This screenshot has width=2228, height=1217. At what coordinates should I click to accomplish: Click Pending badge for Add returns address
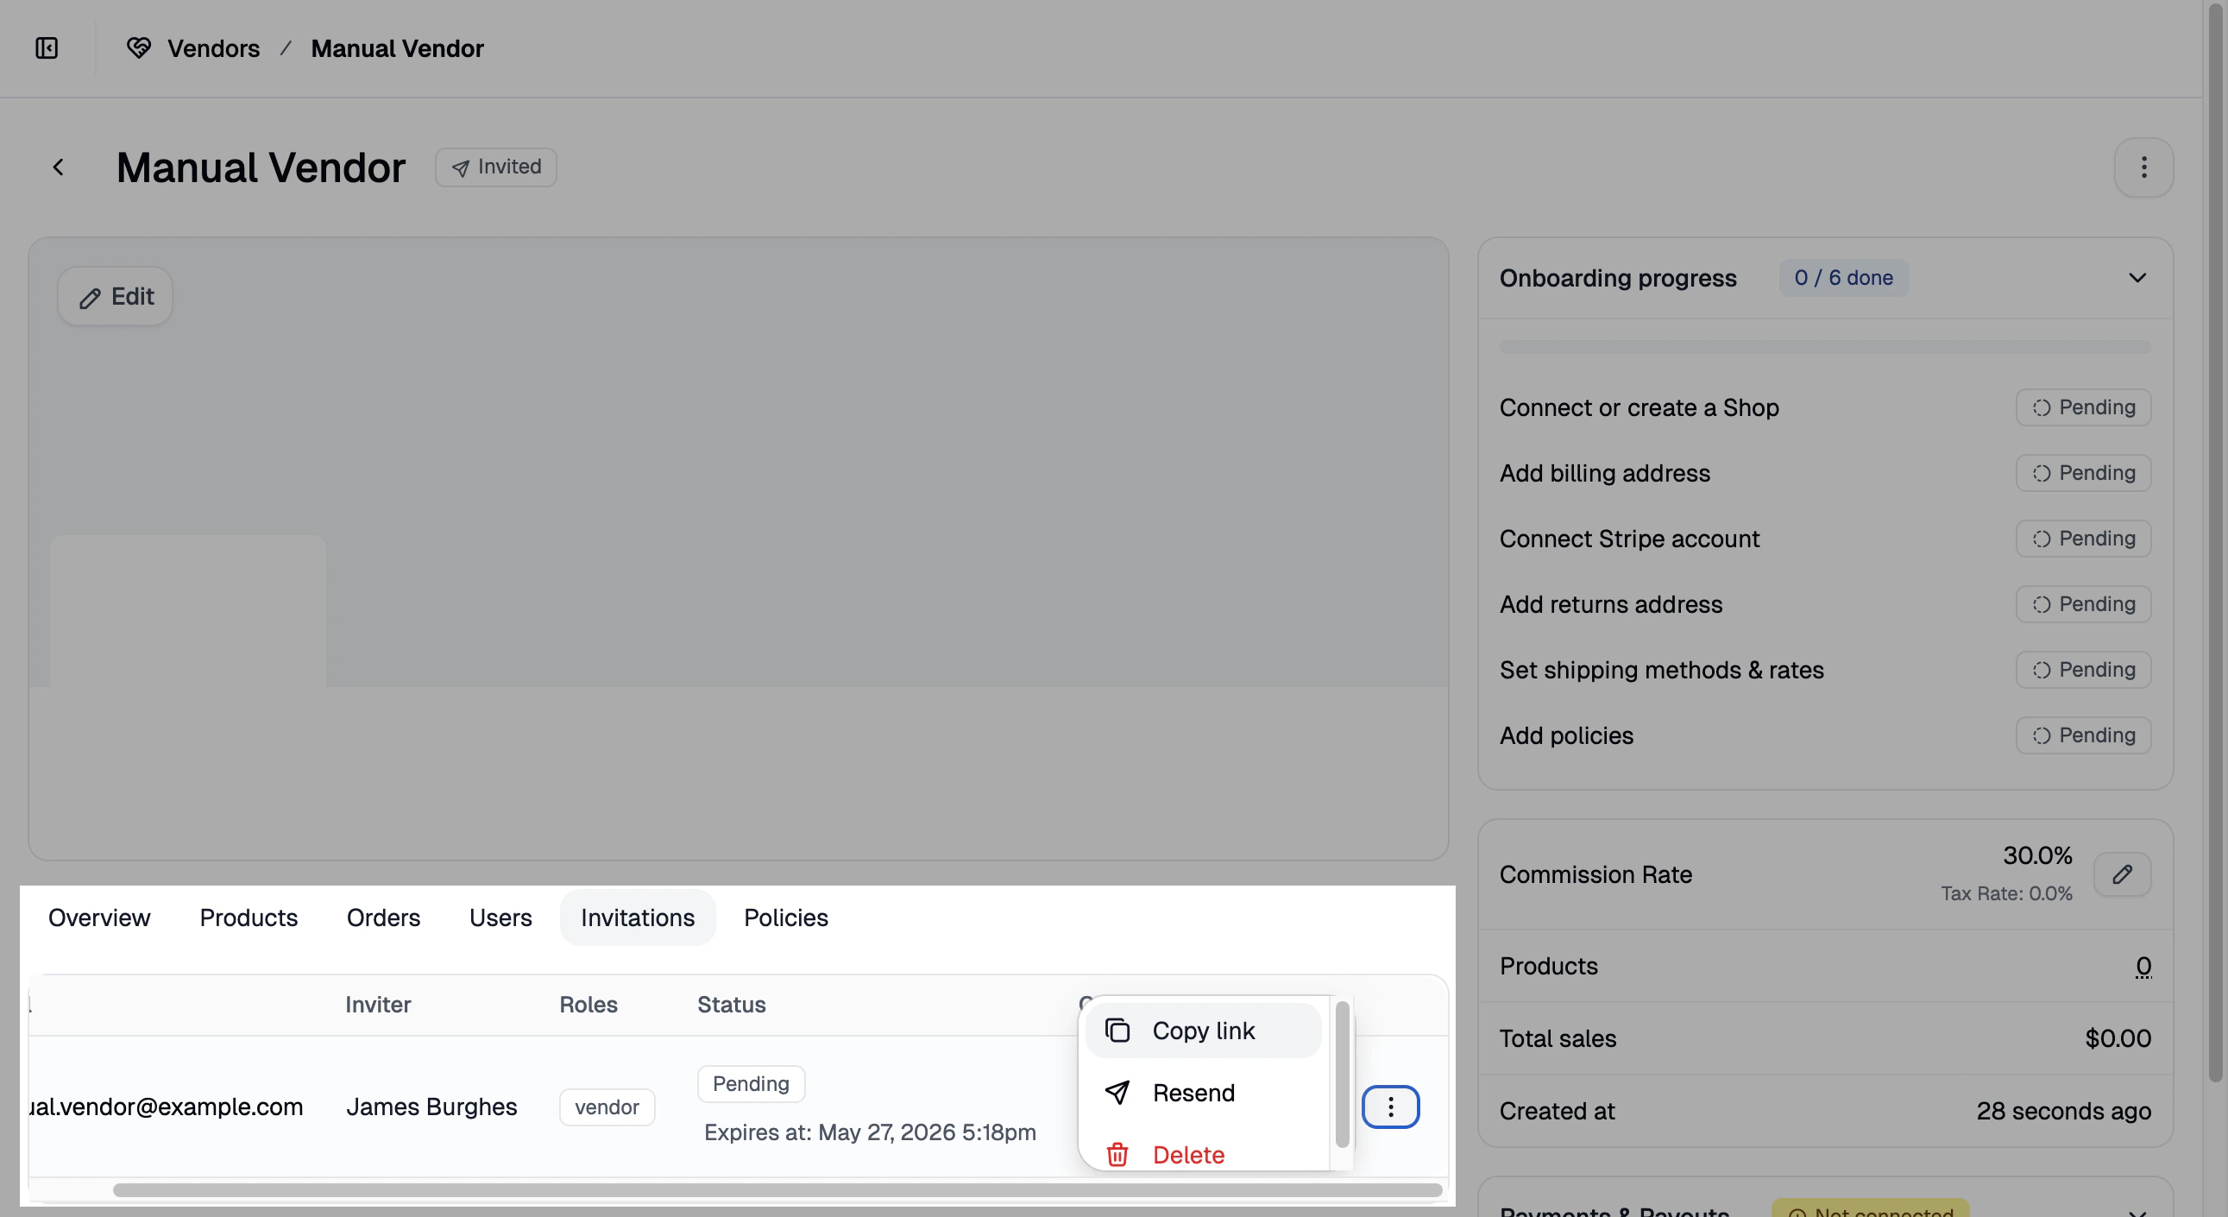[x=2083, y=604]
